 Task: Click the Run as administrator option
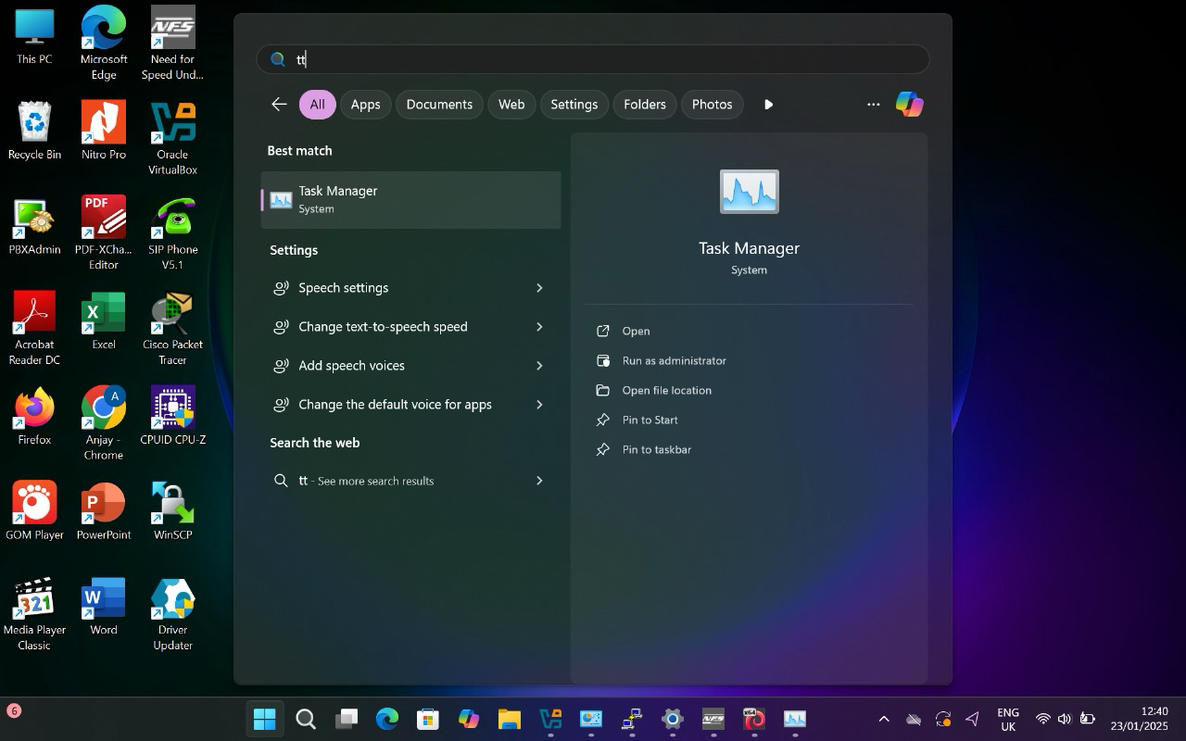click(x=674, y=360)
